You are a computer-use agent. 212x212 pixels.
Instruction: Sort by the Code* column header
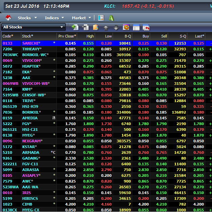[11, 36]
